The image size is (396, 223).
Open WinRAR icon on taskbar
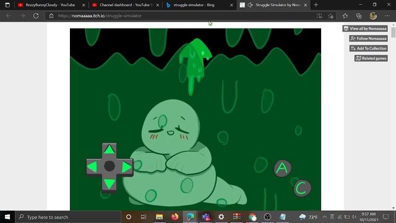[x=236, y=217]
